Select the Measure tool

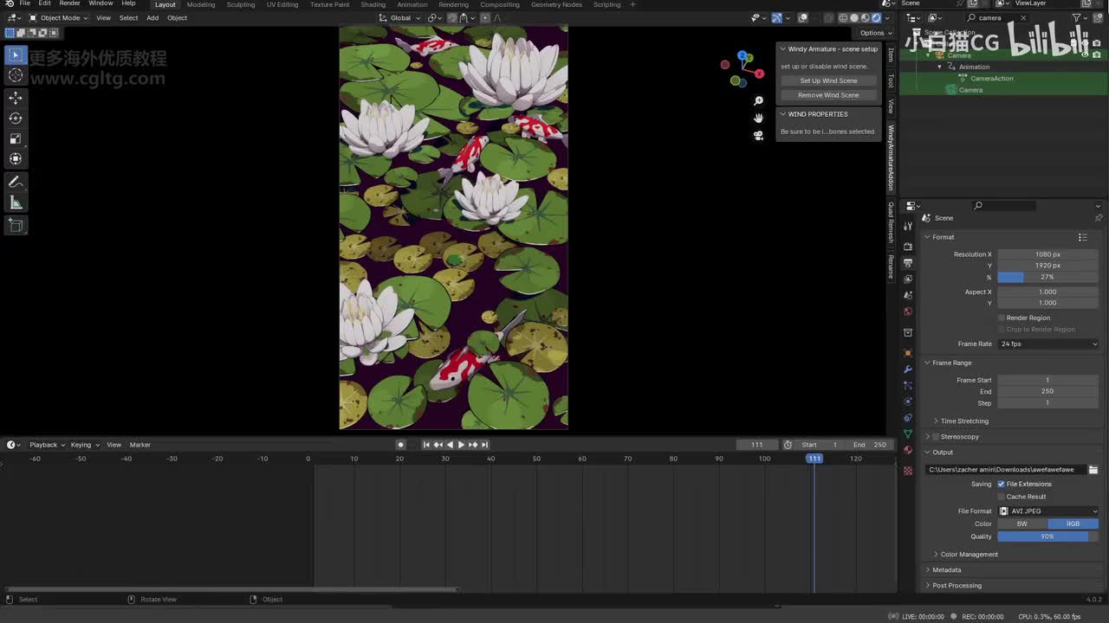coord(16,202)
